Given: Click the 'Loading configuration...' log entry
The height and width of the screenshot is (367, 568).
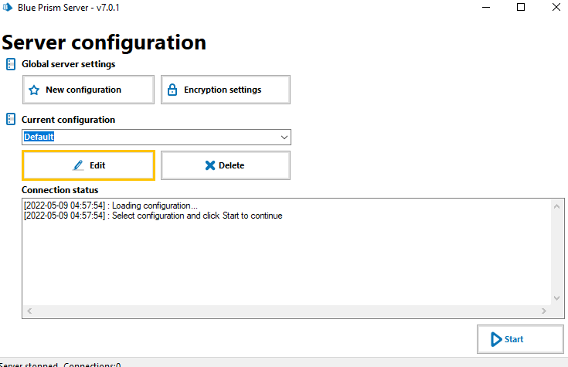Looking at the screenshot, I should point(111,206).
